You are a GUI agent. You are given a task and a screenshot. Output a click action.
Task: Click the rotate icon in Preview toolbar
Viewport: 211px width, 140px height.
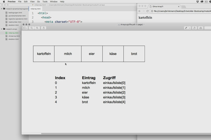tap(194, 28)
